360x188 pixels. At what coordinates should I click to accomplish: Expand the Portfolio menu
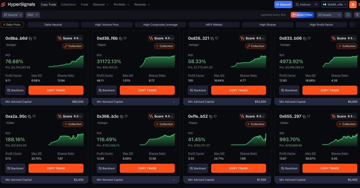[x=121, y=4]
